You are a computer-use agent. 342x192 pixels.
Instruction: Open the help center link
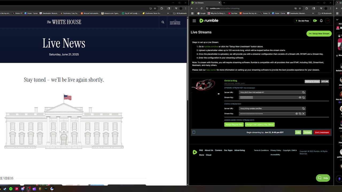pyautogui.click(x=211, y=70)
